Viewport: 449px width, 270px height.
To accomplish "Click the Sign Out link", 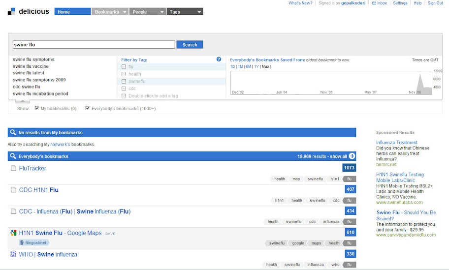I will pyautogui.click(x=435, y=3).
